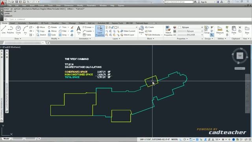Click the Match Properties tool
Screen dimensions: 252x142
(x=168, y=31)
